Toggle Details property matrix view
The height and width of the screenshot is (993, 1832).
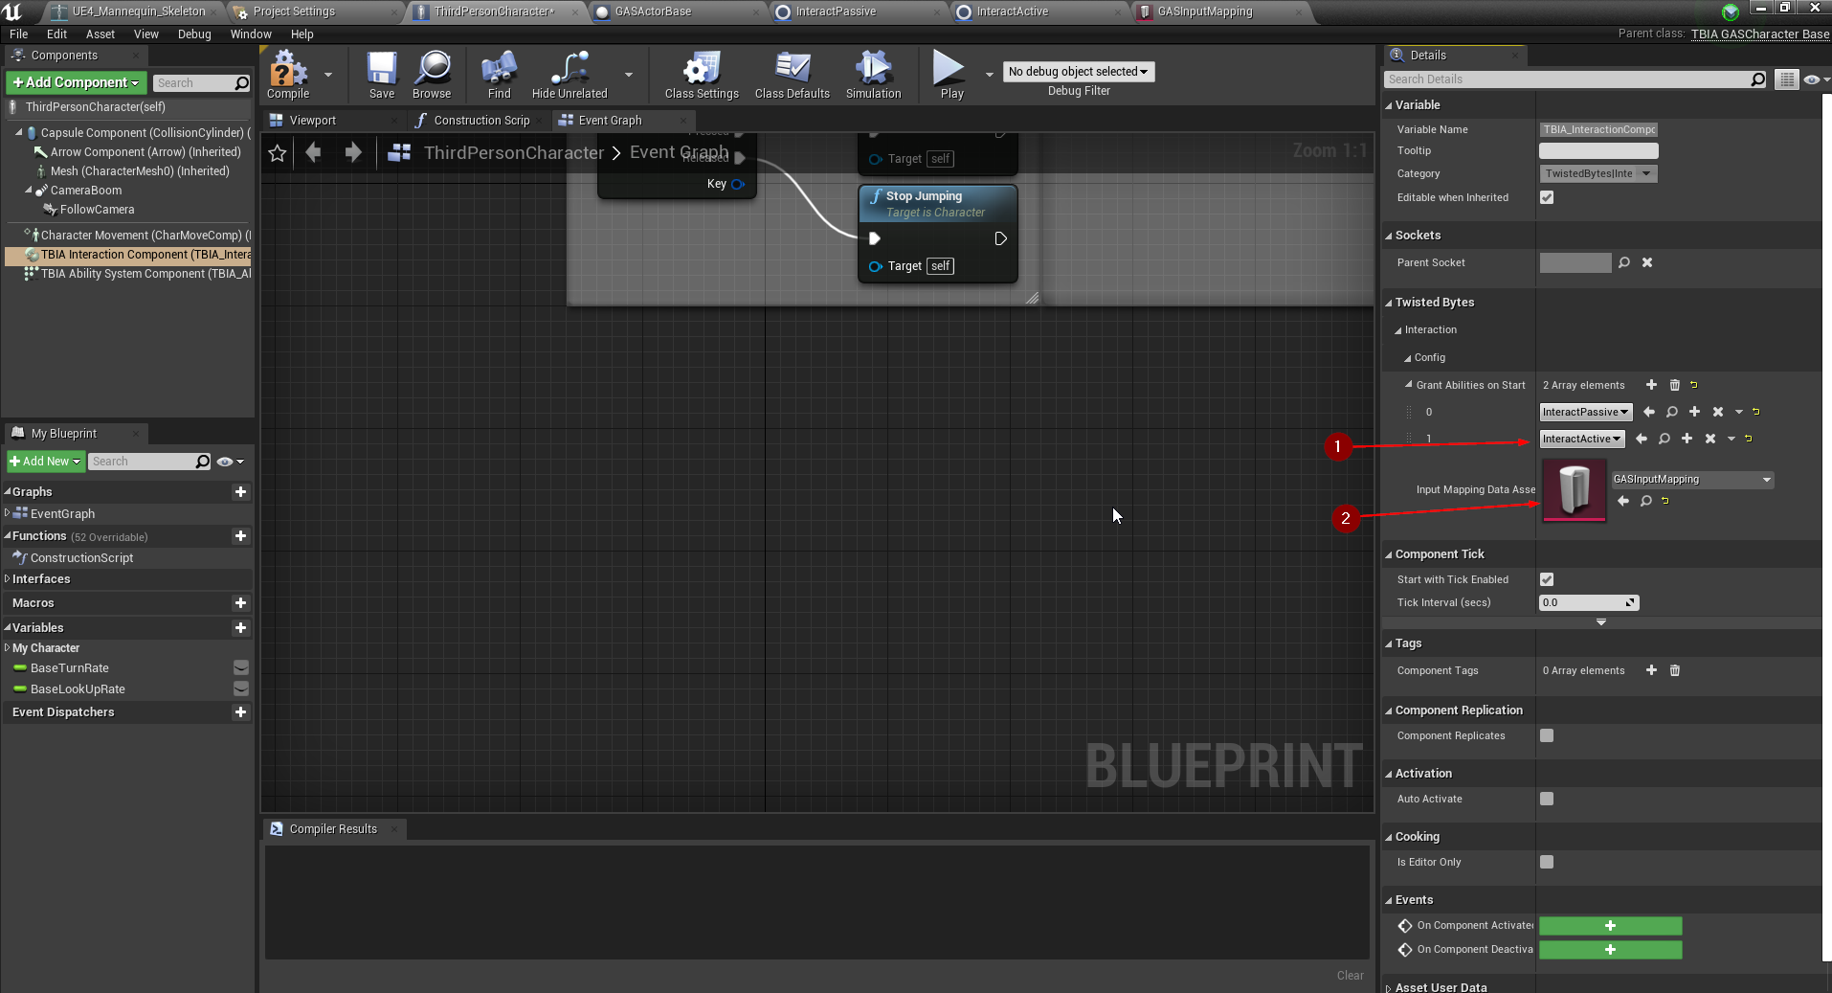click(x=1786, y=79)
